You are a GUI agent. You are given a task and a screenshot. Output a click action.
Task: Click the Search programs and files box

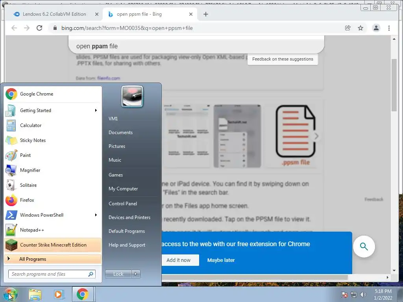click(52, 274)
